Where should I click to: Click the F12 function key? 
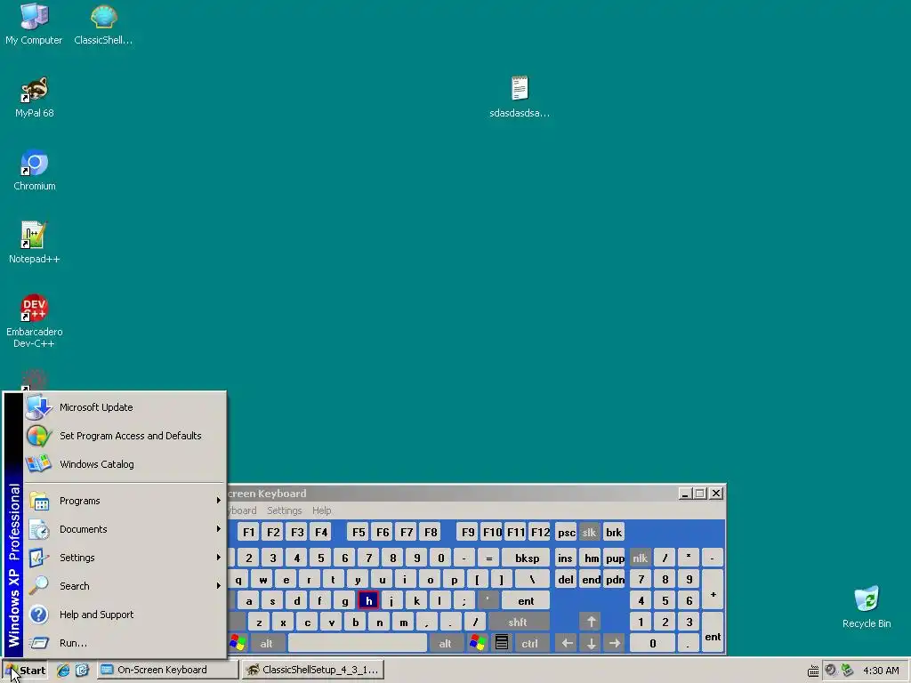point(540,533)
